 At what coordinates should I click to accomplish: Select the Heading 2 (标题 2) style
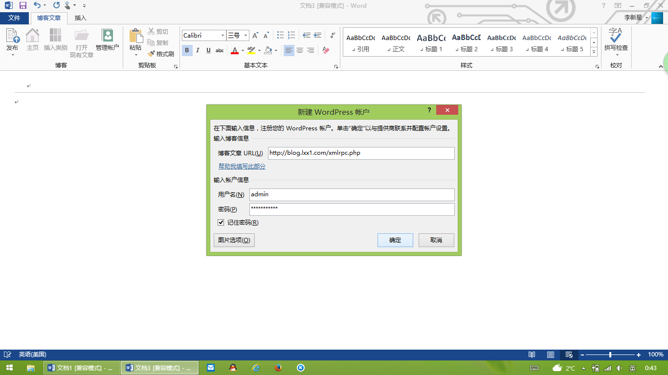(x=466, y=42)
